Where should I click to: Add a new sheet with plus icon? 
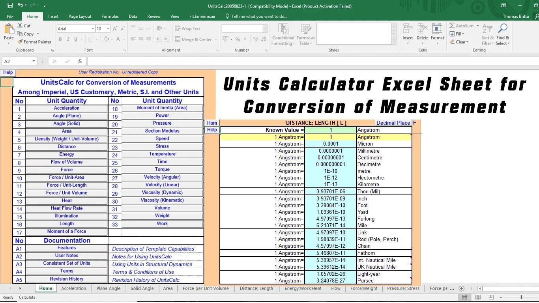(x=461, y=288)
